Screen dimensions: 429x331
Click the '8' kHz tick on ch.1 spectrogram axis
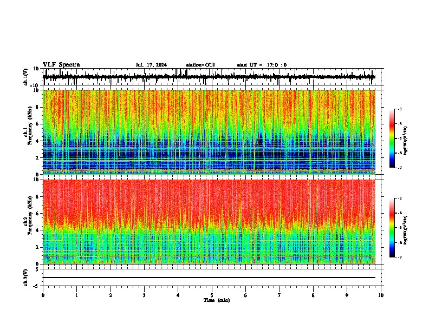37,107
